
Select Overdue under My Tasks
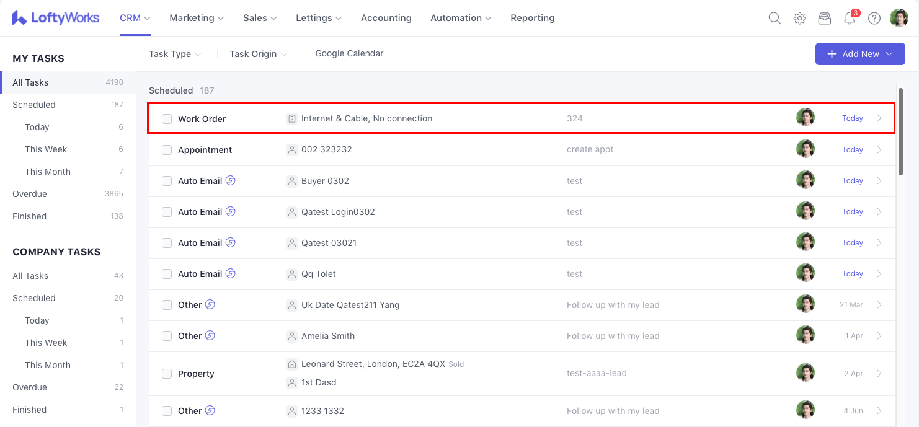click(30, 194)
